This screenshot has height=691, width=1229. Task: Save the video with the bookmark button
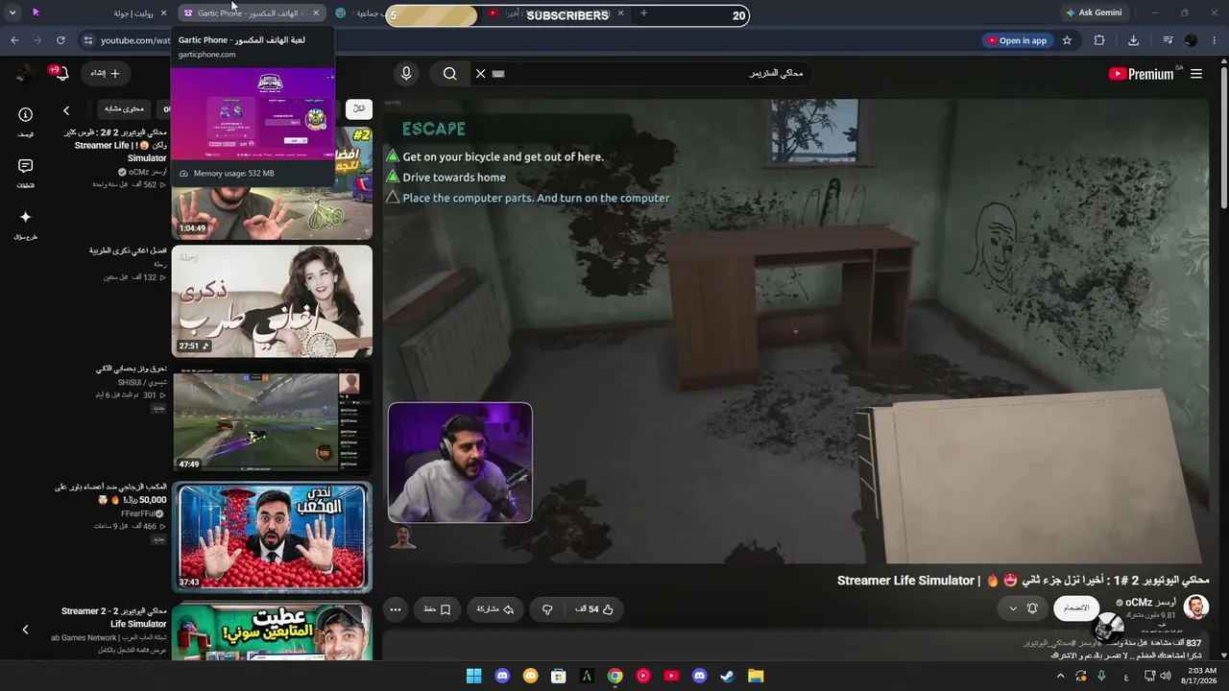coord(437,609)
